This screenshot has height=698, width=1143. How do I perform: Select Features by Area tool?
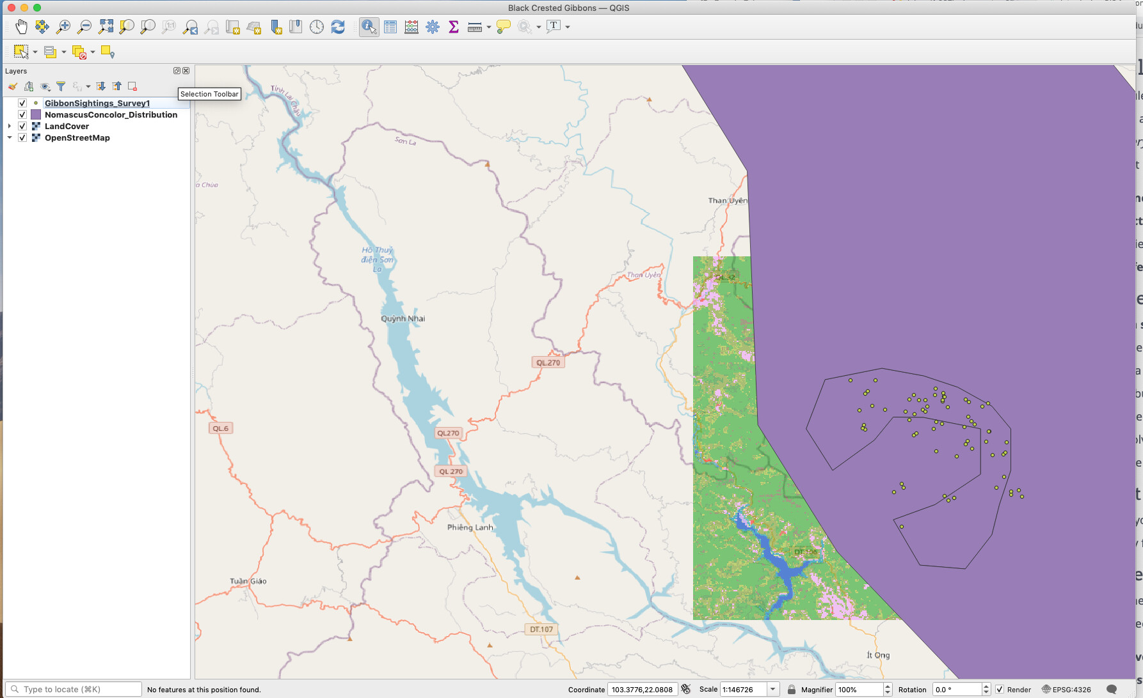(x=21, y=52)
